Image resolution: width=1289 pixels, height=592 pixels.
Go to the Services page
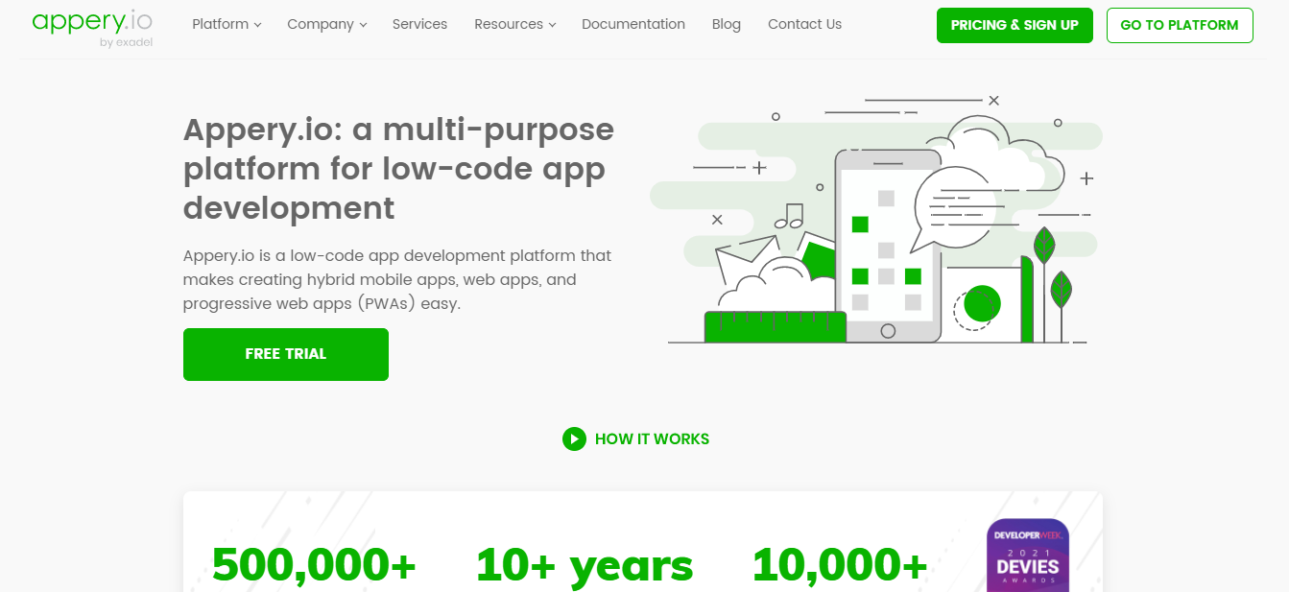(x=419, y=24)
